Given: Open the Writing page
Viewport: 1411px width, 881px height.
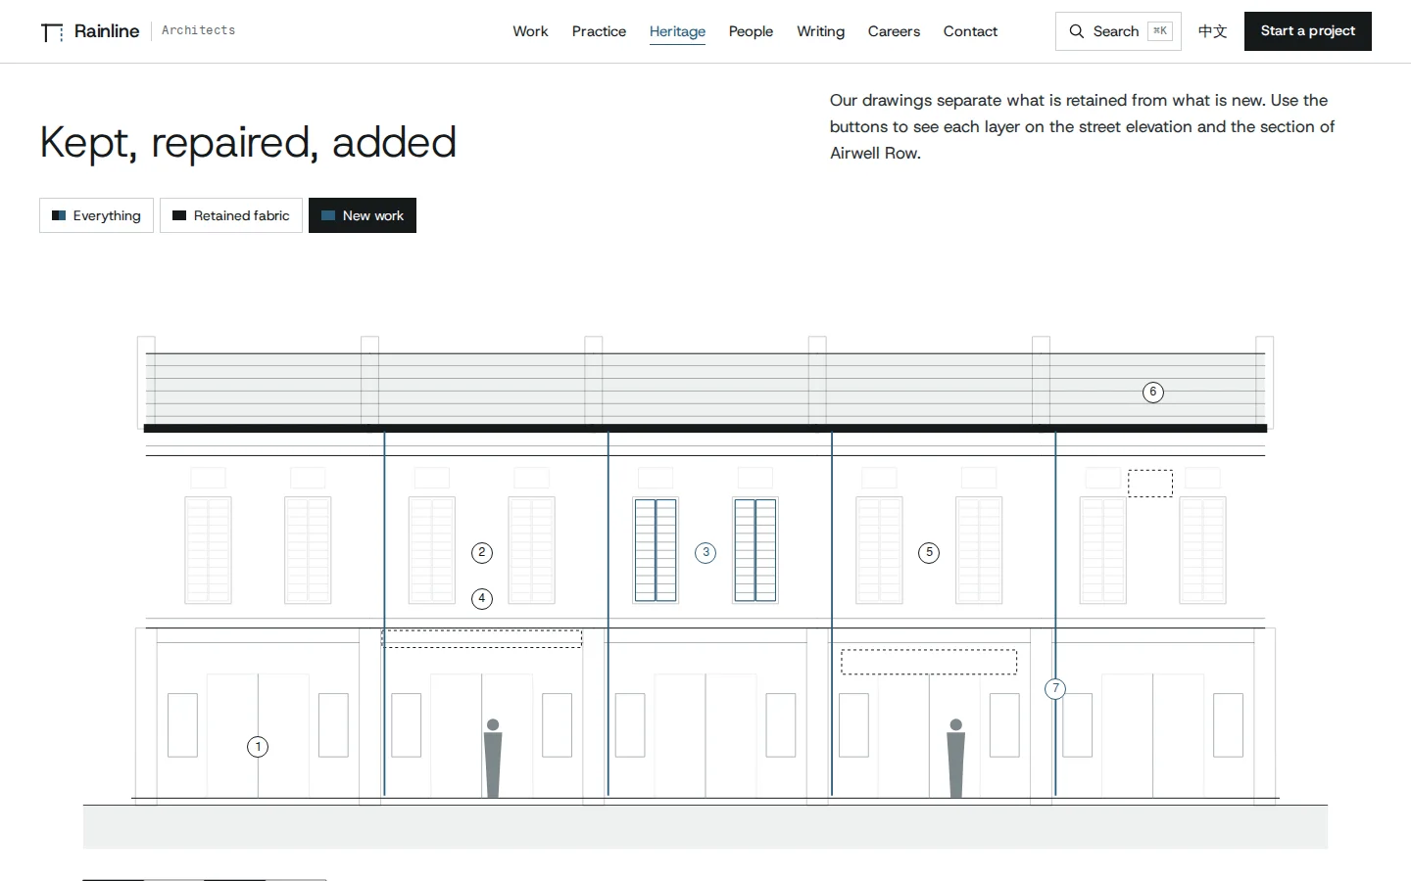Looking at the screenshot, I should (820, 31).
